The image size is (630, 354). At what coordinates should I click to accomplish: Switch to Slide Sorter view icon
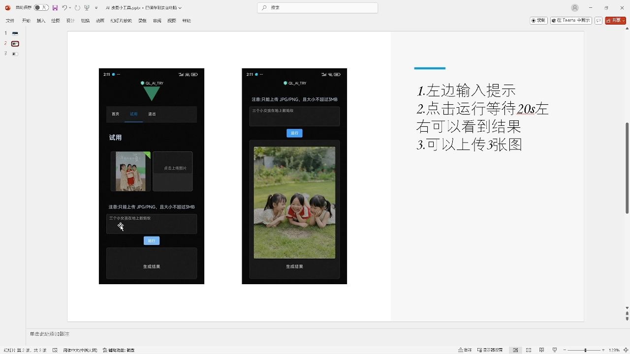(x=529, y=350)
